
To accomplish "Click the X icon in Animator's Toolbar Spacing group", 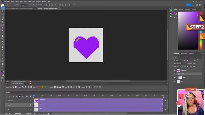I will [31, 87].
